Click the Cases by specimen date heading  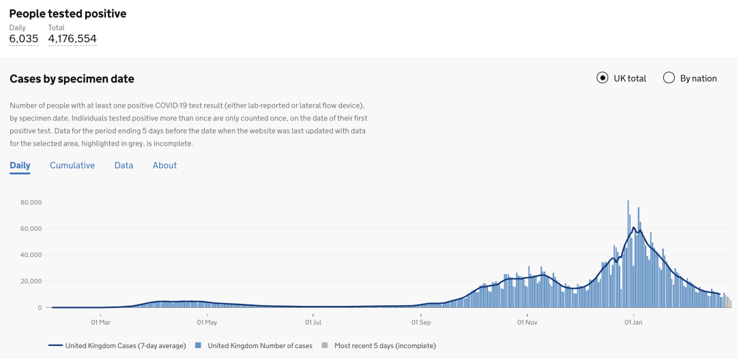click(x=72, y=79)
